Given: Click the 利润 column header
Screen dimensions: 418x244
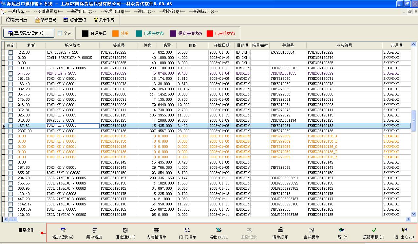Looking at the screenshot, I should [31, 45].
